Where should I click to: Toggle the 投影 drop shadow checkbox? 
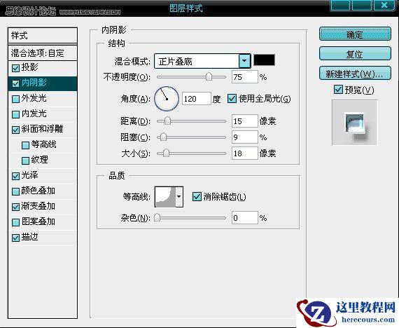(x=15, y=68)
